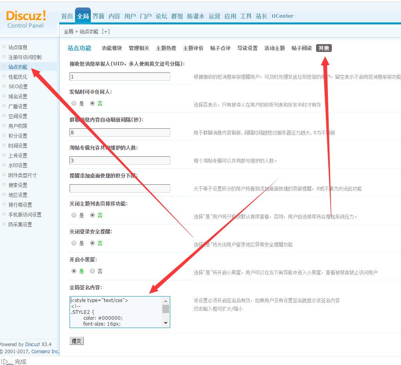Select '否' for 开启小黑屋
Image resolution: width=401 pixels, height=365 pixels.
click(x=92, y=271)
